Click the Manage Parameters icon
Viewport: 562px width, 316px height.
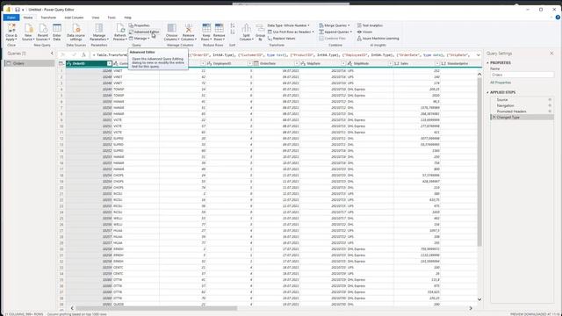click(99, 28)
